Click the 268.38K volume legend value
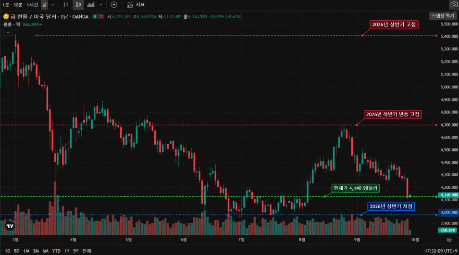The image size is (459, 255). (x=31, y=24)
